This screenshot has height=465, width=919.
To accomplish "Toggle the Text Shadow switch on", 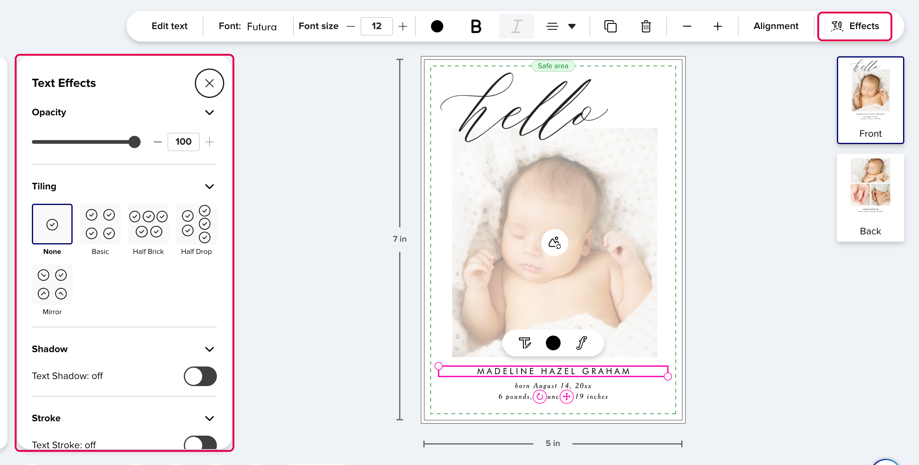I will tap(200, 376).
